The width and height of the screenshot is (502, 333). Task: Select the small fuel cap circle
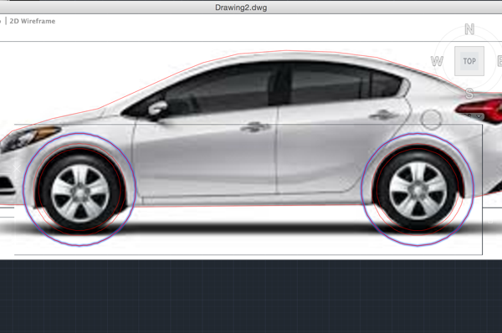tap(431, 120)
